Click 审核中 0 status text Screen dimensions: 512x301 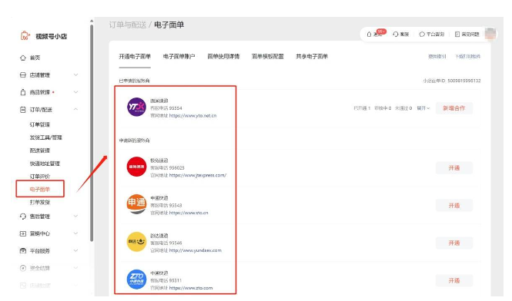(383, 108)
